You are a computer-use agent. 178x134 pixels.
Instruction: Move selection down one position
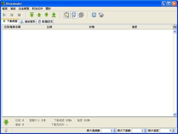47,15
